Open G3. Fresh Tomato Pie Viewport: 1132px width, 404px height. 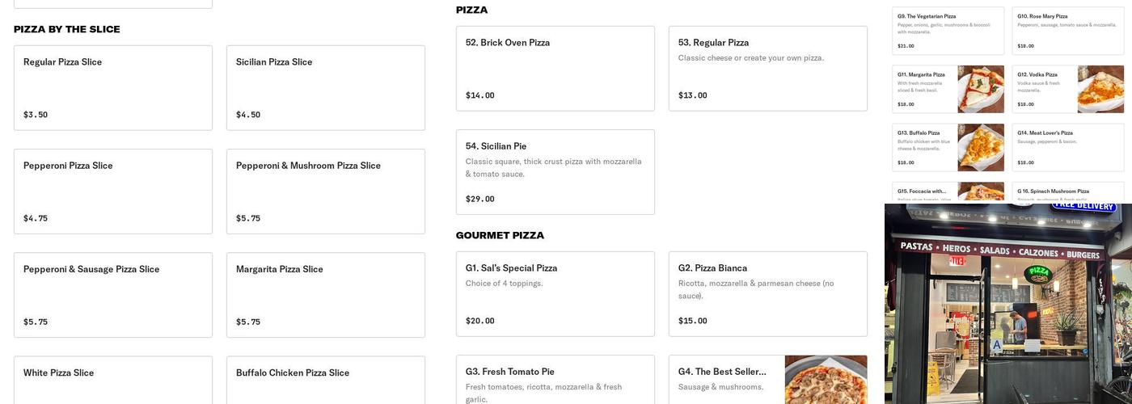pos(555,380)
